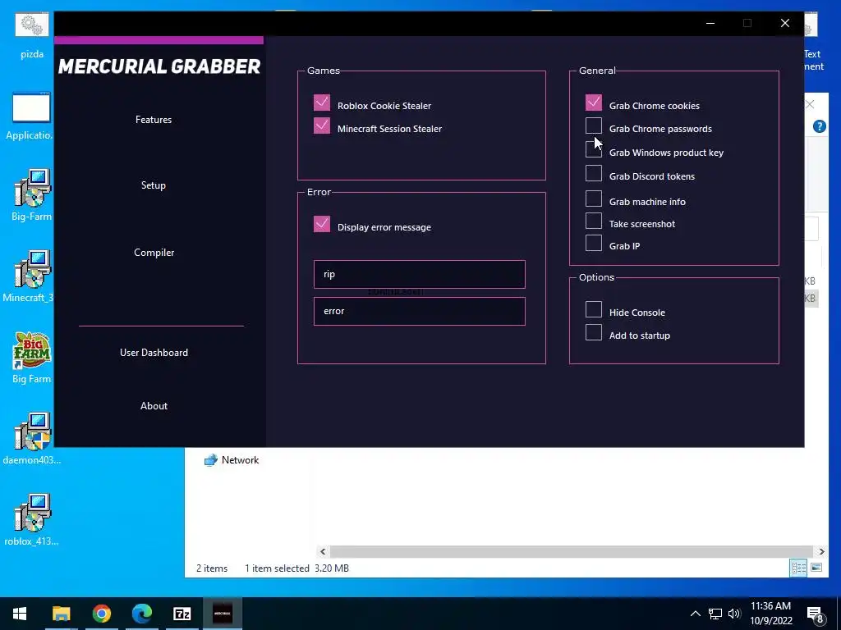Screen dimensions: 841x630
Task: Toggle the Add to startup checkbox
Action: tap(594, 332)
